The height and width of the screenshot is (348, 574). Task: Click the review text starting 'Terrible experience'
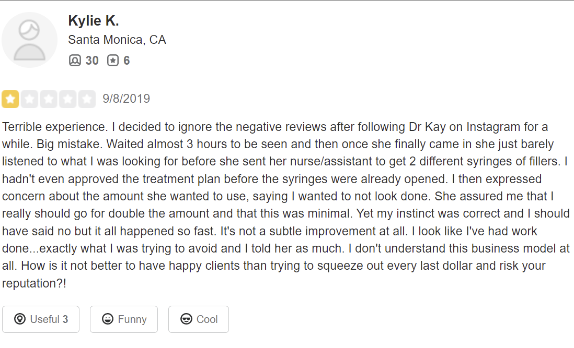pos(286,205)
